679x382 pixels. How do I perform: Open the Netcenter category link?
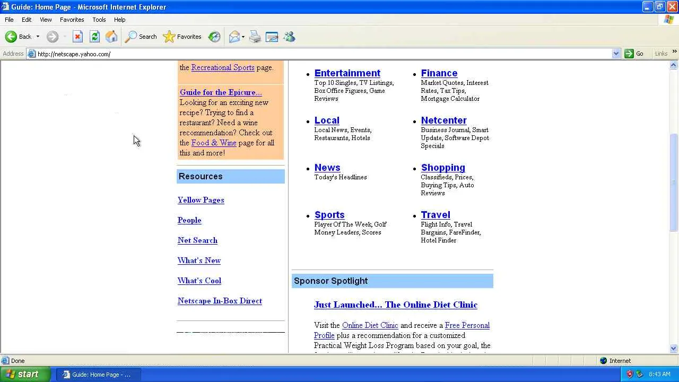[x=444, y=120]
